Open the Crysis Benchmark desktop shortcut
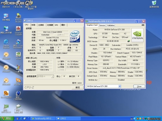 click(x=18, y=44)
